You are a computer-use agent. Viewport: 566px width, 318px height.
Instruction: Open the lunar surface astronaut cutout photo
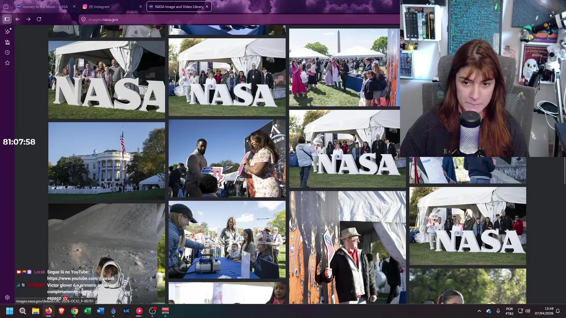tap(107, 253)
